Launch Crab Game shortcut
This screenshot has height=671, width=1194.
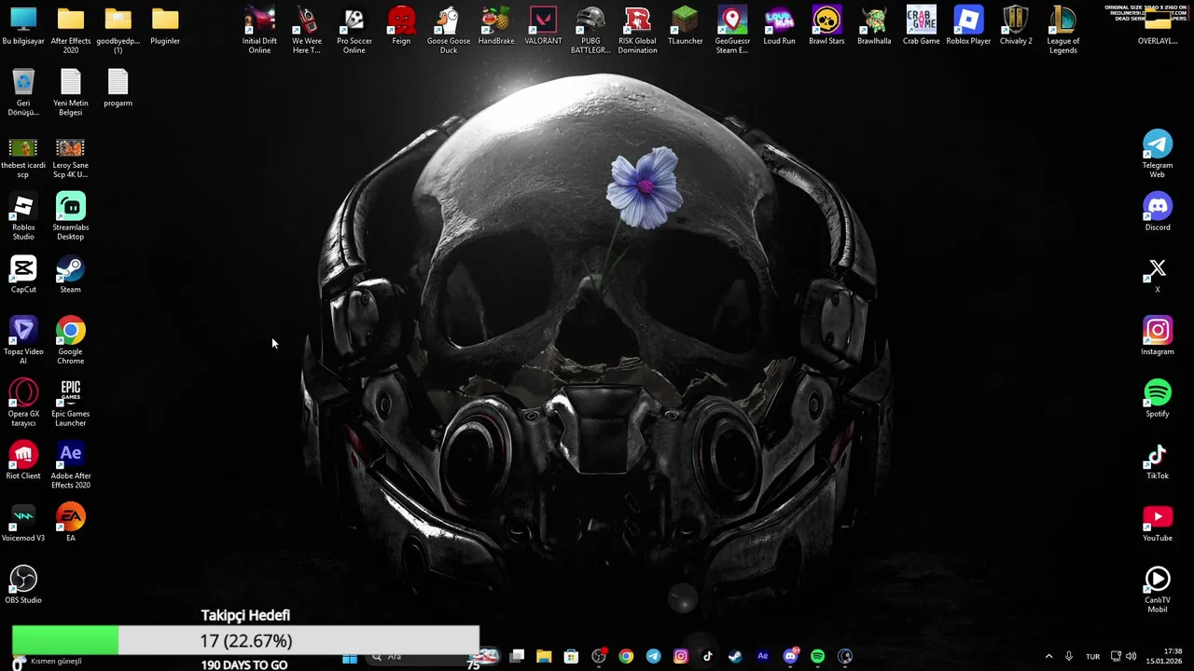tap(922, 26)
